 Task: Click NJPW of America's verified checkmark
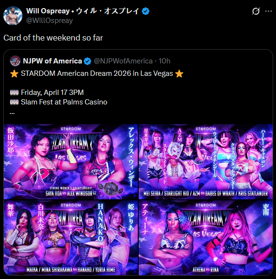coord(87,61)
